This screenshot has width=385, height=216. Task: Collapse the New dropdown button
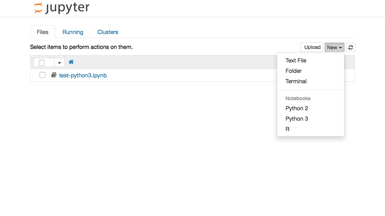[335, 47]
